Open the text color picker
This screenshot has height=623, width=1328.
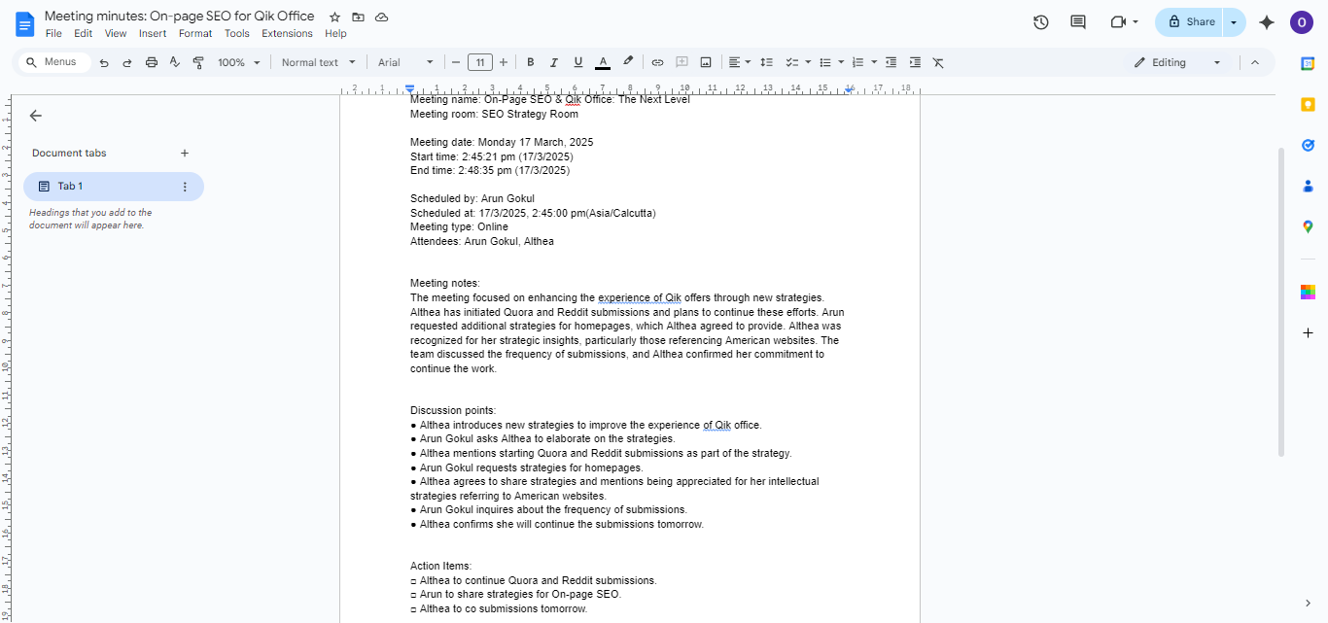click(603, 62)
